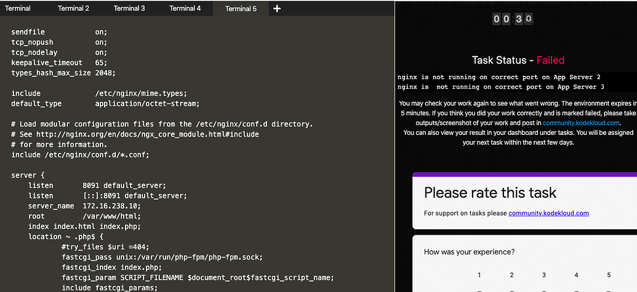Open the Terminal 3 tab
This screenshot has height=292, width=637.
click(x=129, y=9)
